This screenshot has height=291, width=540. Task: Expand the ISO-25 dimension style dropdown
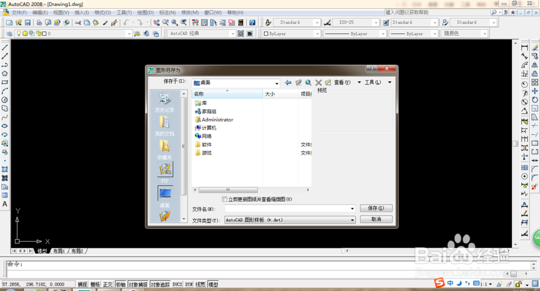[x=376, y=22]
